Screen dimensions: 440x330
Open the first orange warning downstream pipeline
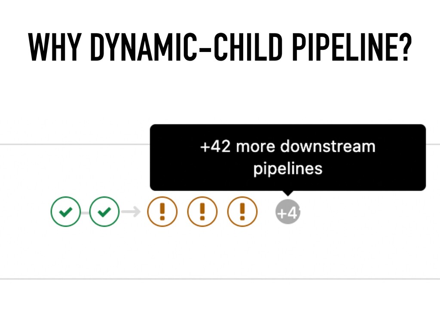pos(162,211)
